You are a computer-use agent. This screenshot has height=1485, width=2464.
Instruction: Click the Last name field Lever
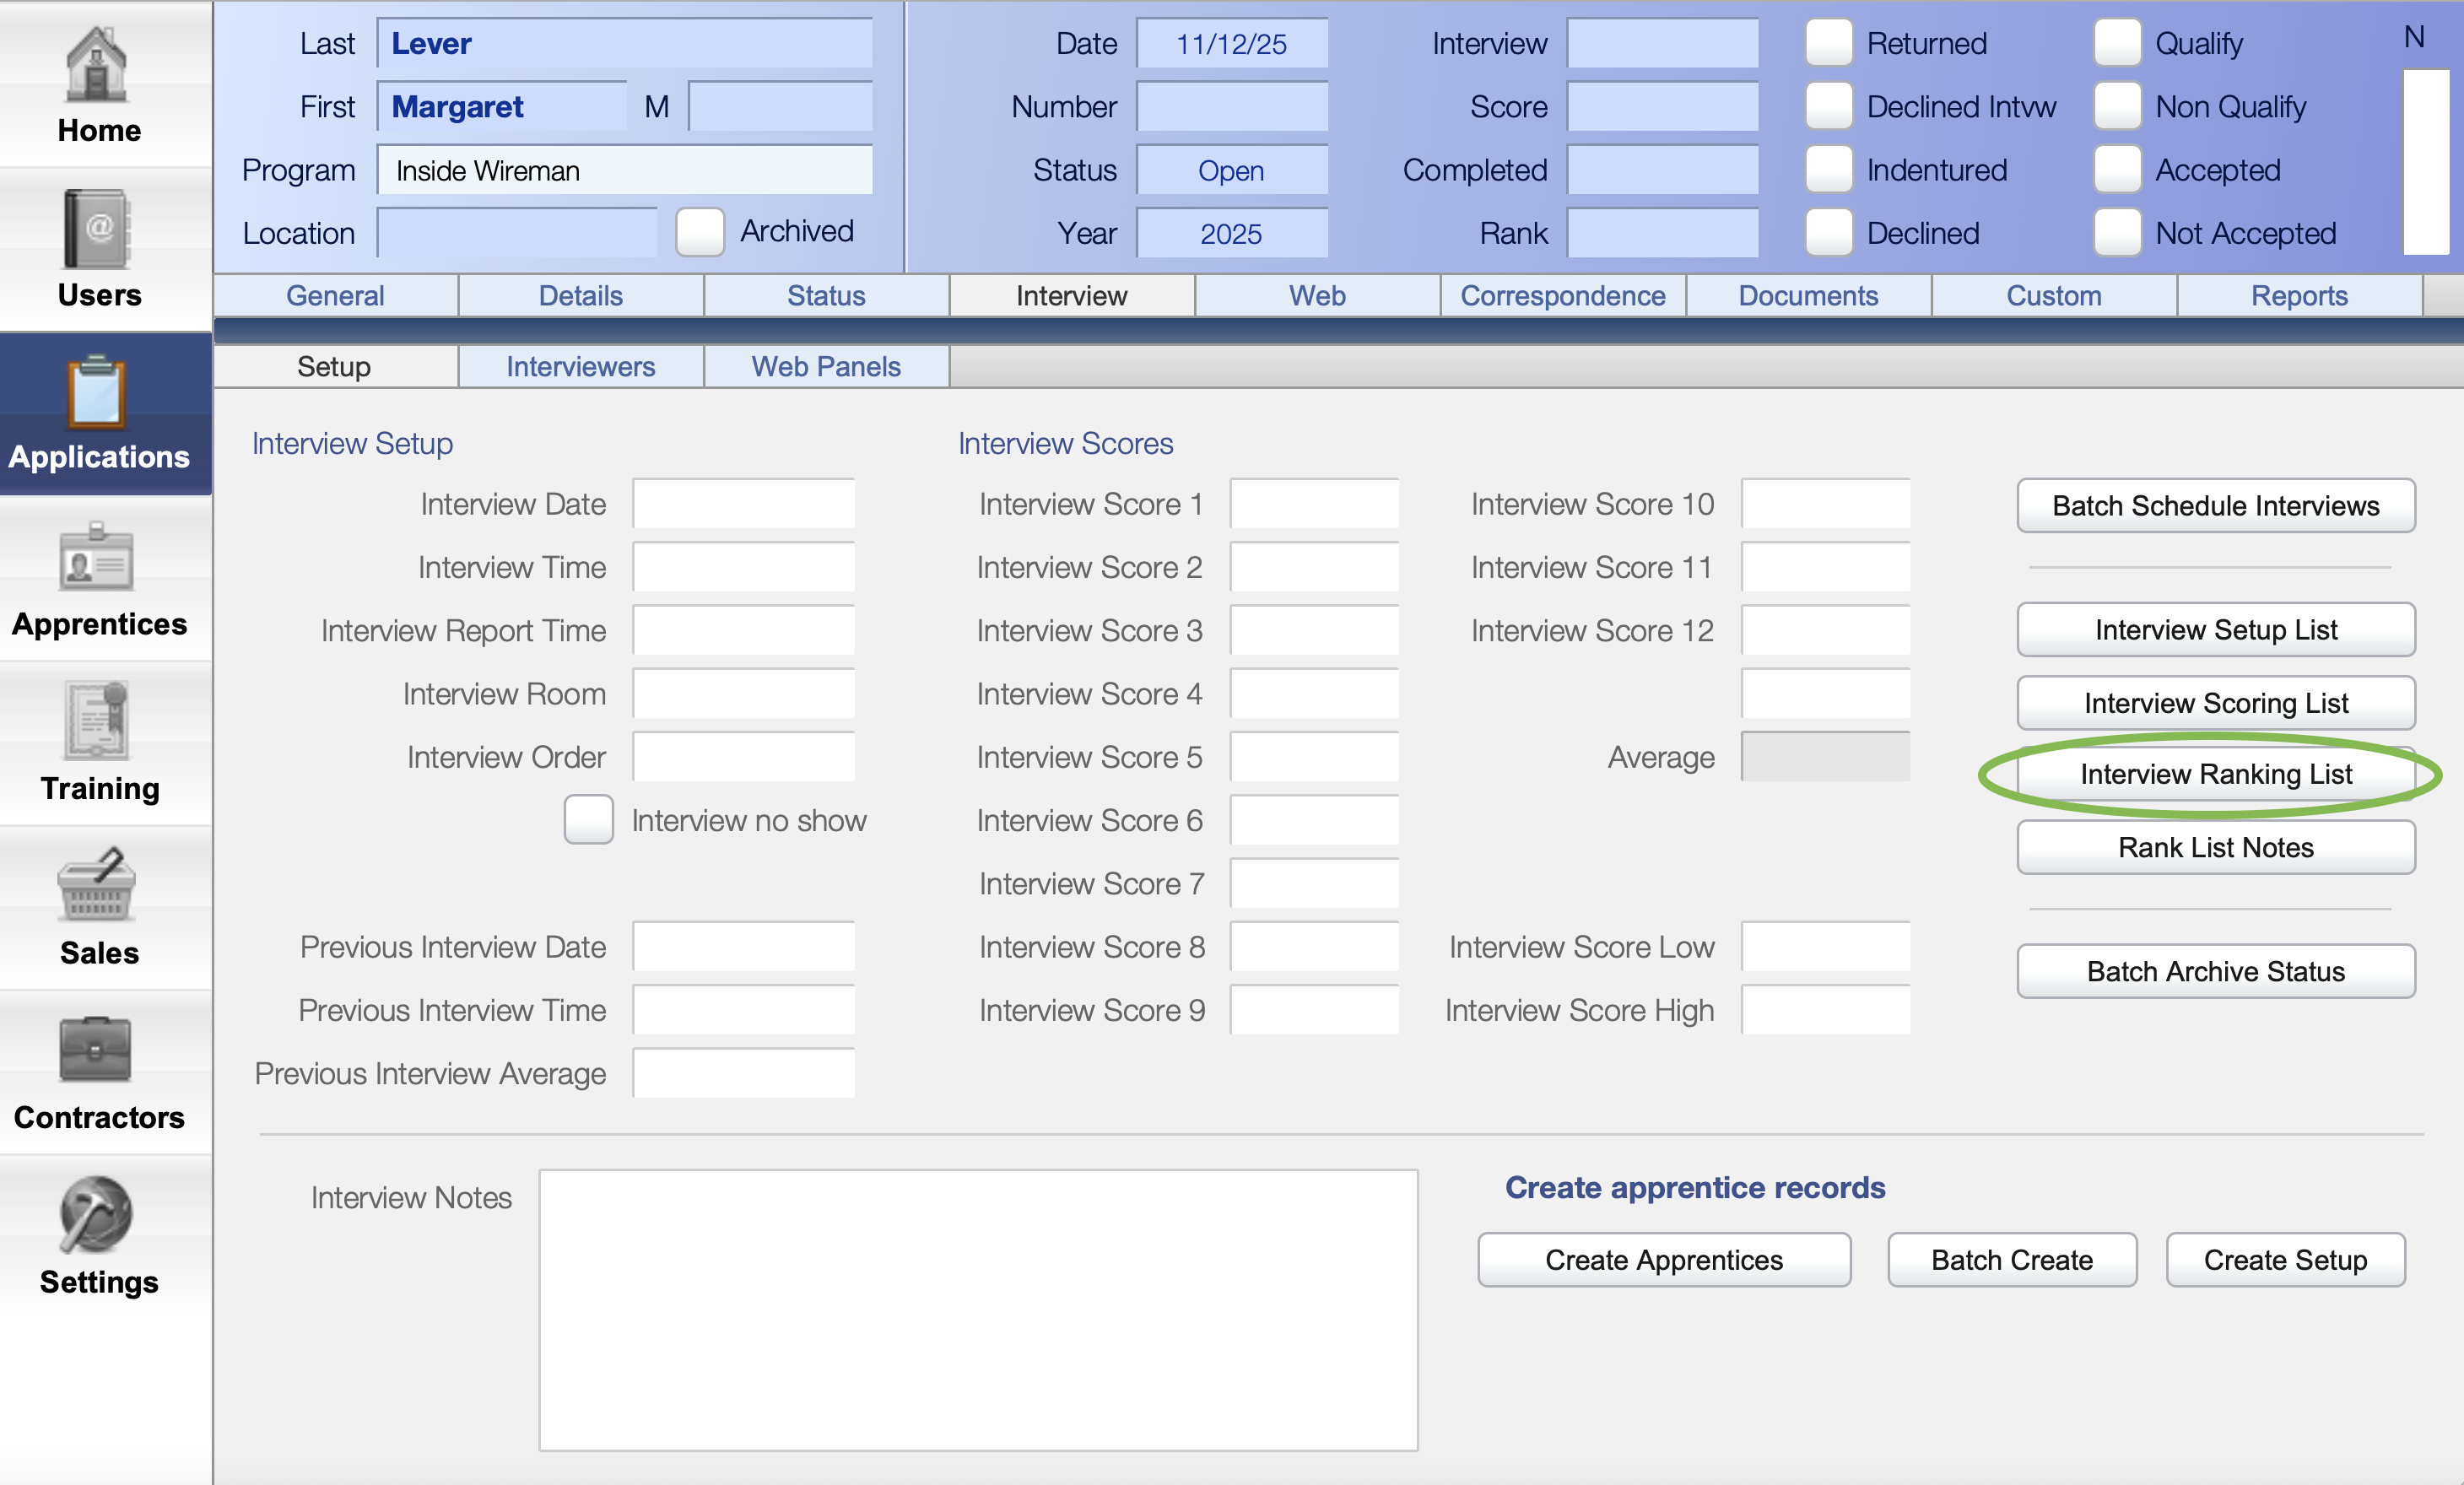(625, 43)
